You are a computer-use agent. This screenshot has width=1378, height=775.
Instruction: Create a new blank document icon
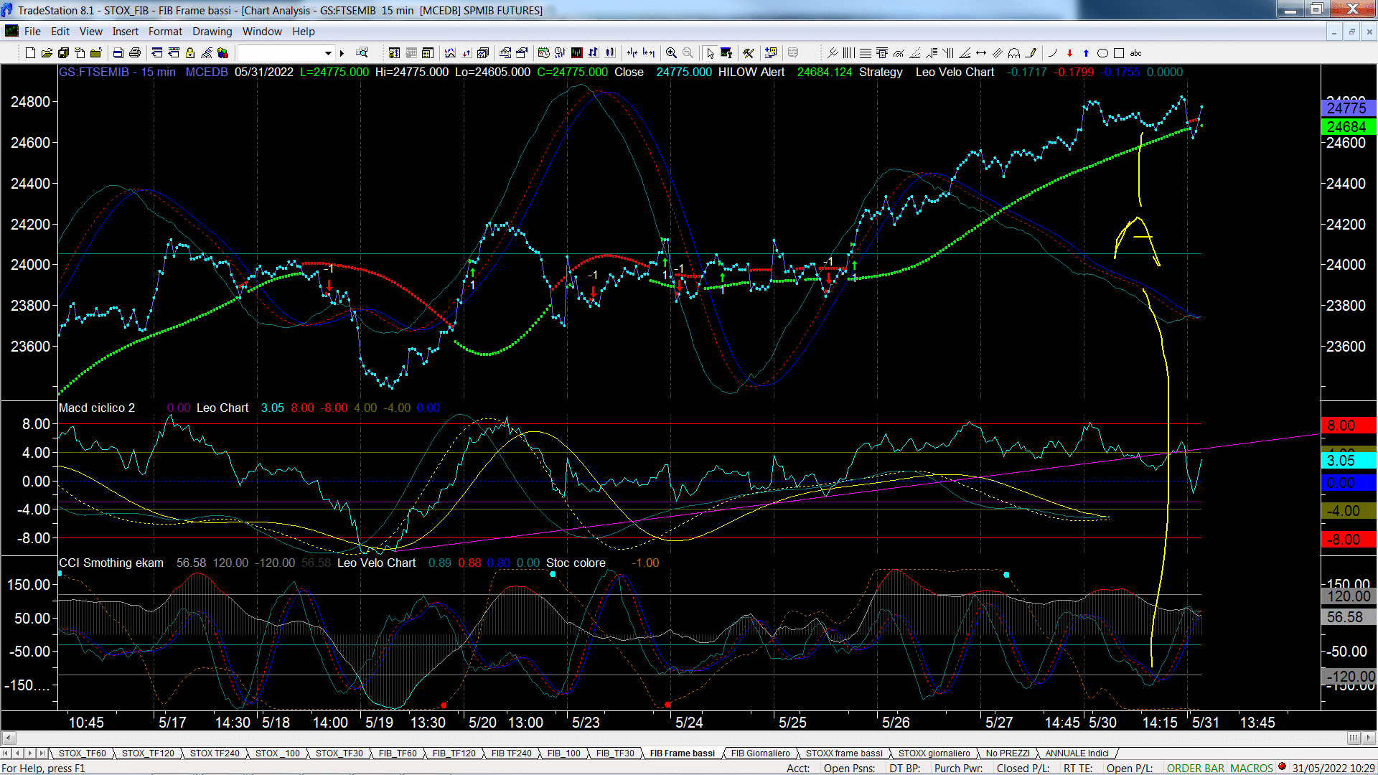[x=30, y=53]
